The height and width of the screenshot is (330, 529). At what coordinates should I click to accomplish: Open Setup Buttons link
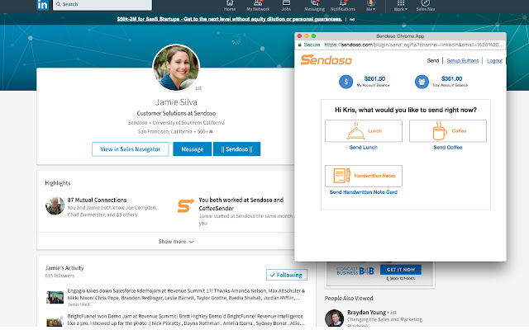click(x=463, y=60)
